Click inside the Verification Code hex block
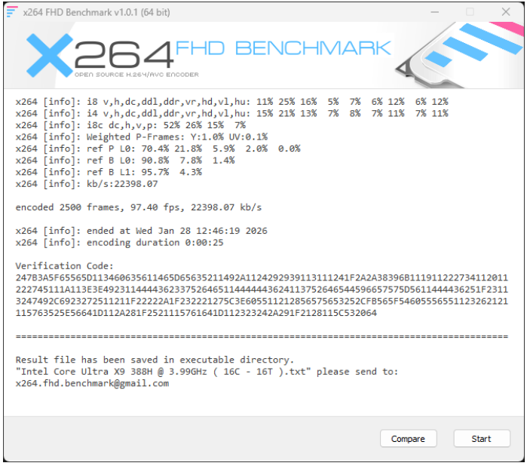This screenshot has height=466, width=527. 262,295
